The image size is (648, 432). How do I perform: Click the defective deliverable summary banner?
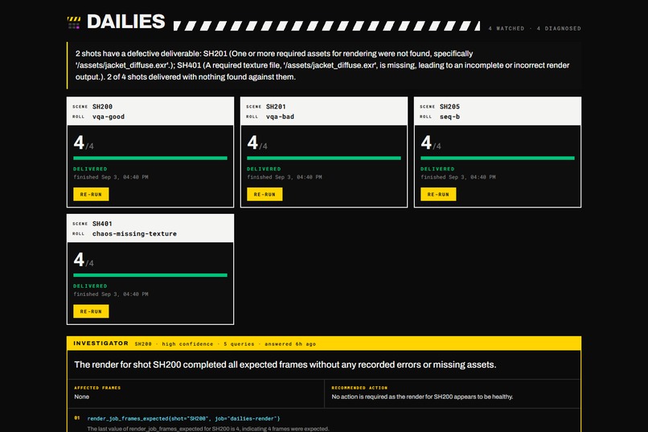324,65
